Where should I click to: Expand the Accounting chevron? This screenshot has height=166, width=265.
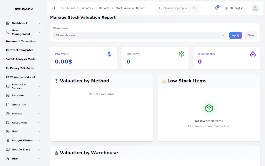pyautogui.click(x=39, y=123)
